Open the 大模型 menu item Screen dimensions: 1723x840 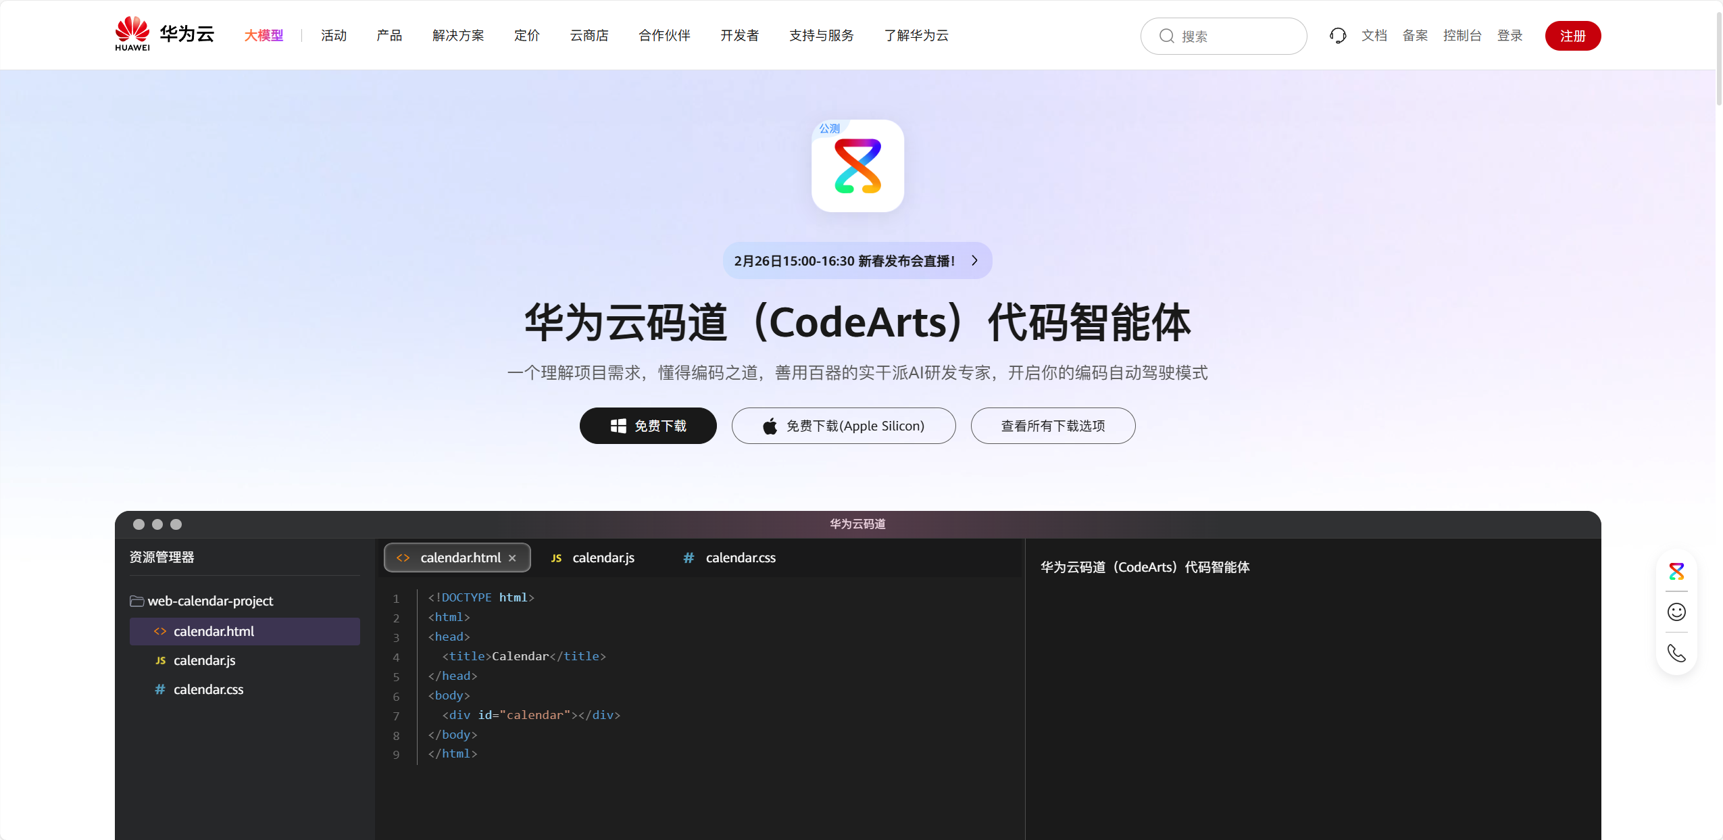(x=264, y=35)
